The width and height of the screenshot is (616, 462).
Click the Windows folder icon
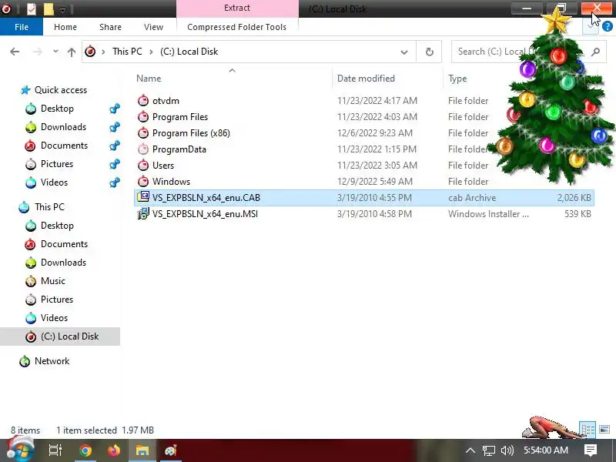[x=143, y=182]
